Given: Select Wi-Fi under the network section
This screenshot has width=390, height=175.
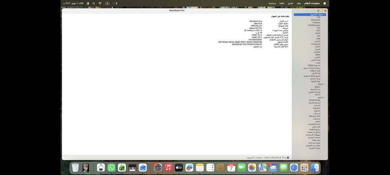Looking at the screenshot, I should 318,95.
